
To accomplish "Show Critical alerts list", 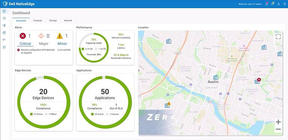I will point(25,44).
